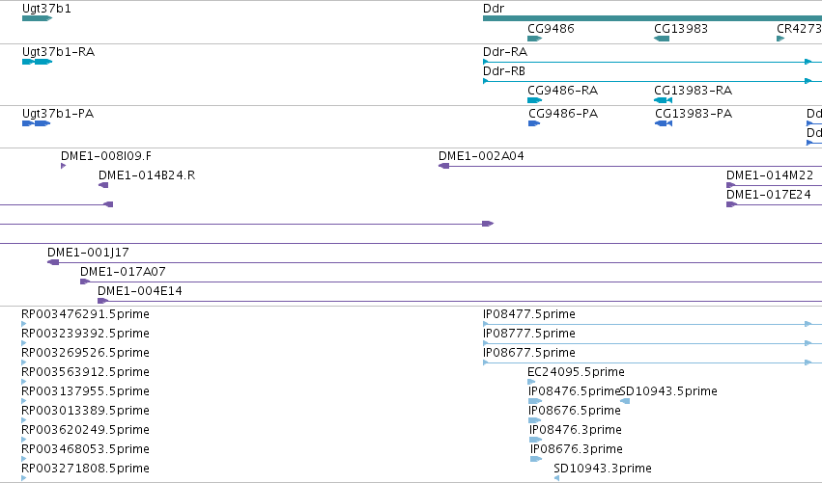Open the SD10943.3prime EST label
This screenshot has height=483, width=822.
(603, 468)
